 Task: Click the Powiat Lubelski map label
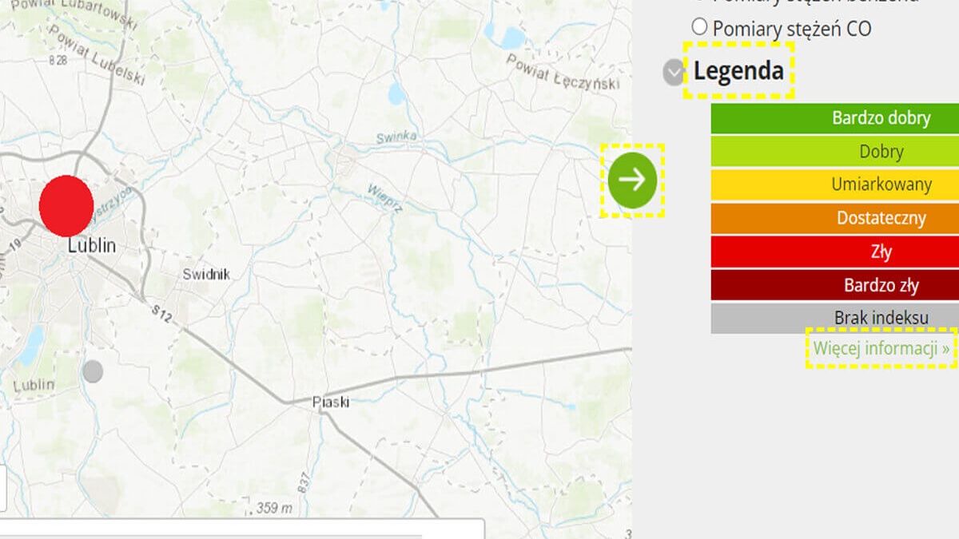click(96, 54)
